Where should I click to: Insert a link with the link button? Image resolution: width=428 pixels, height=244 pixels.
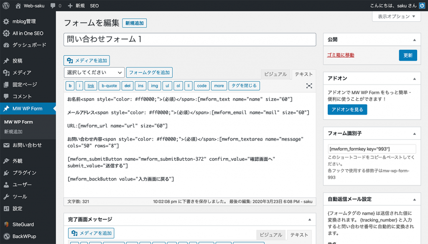click(x=90, y=86)
